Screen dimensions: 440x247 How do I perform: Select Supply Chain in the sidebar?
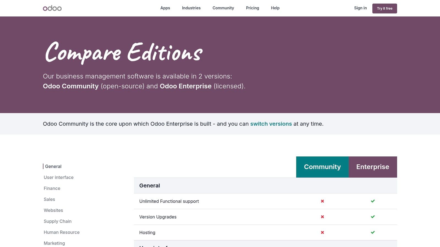57,221
